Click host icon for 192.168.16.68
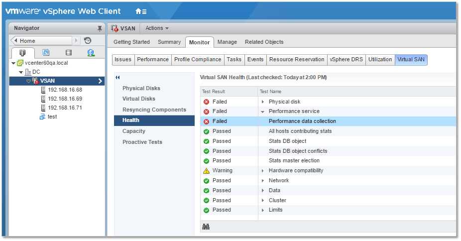Image resolution: width=461 pixels, height=241 pixels. click(x=43, y=90)
